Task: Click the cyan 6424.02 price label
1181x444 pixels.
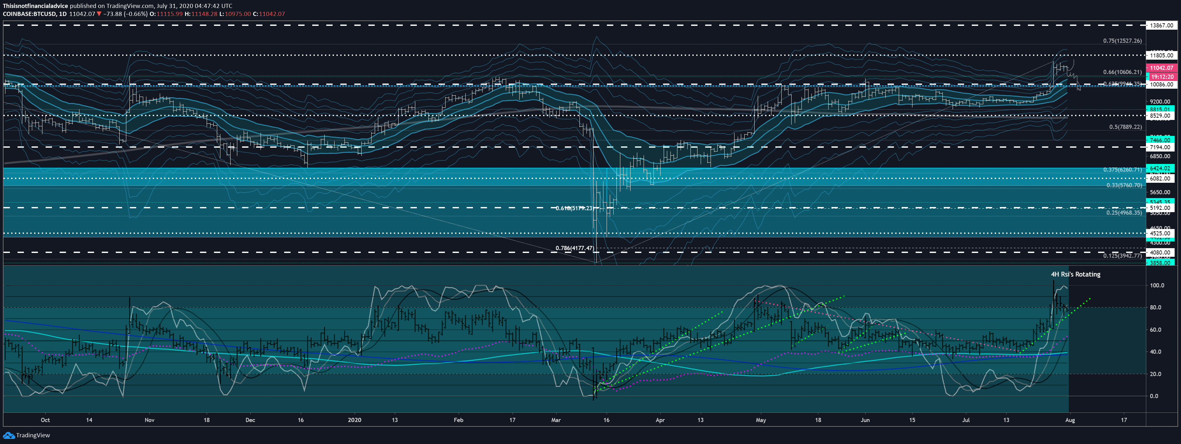Action: pos(1160,169)
